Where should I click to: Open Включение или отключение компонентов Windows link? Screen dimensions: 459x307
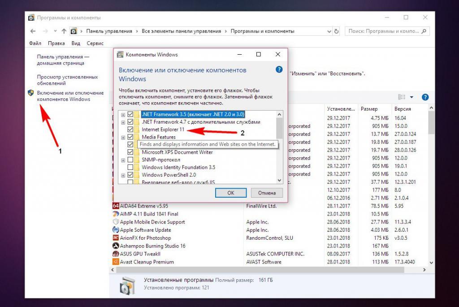70,96
